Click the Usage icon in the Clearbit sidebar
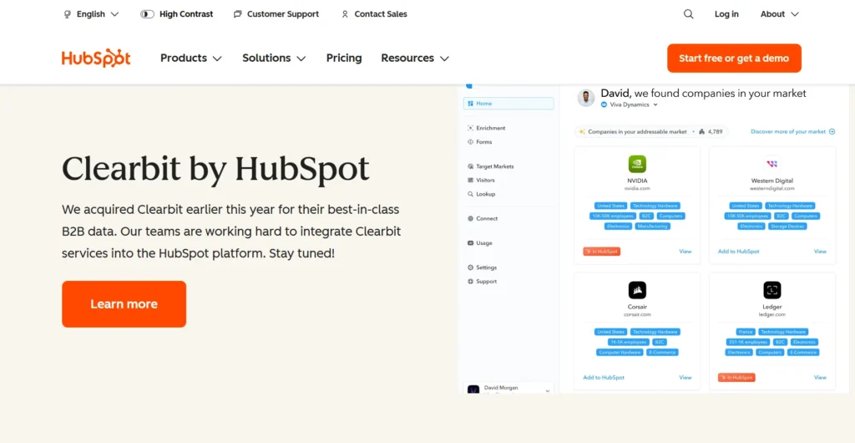Viewport: 855px width, 443px height. [471, 242]
